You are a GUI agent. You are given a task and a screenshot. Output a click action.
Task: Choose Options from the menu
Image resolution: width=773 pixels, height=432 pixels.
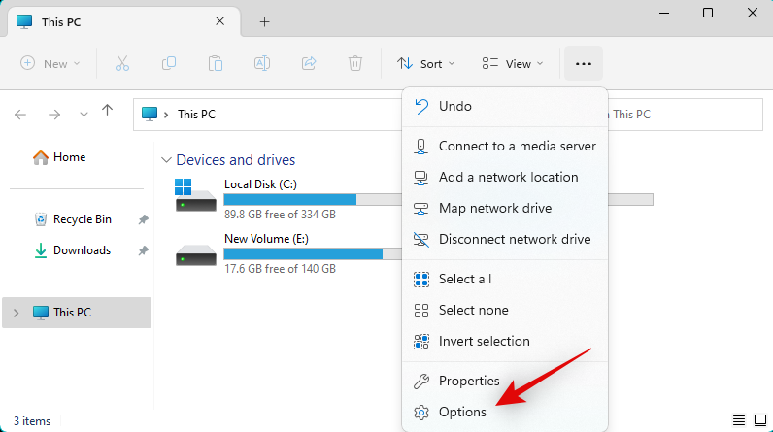[x=462, y=412]
